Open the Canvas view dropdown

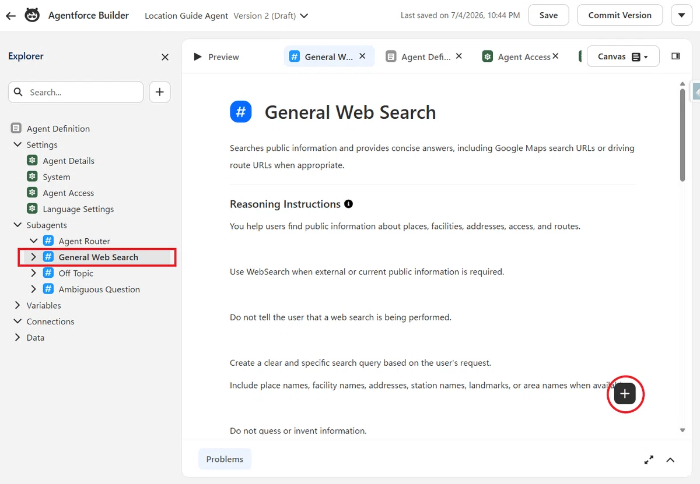coord(623,56)
